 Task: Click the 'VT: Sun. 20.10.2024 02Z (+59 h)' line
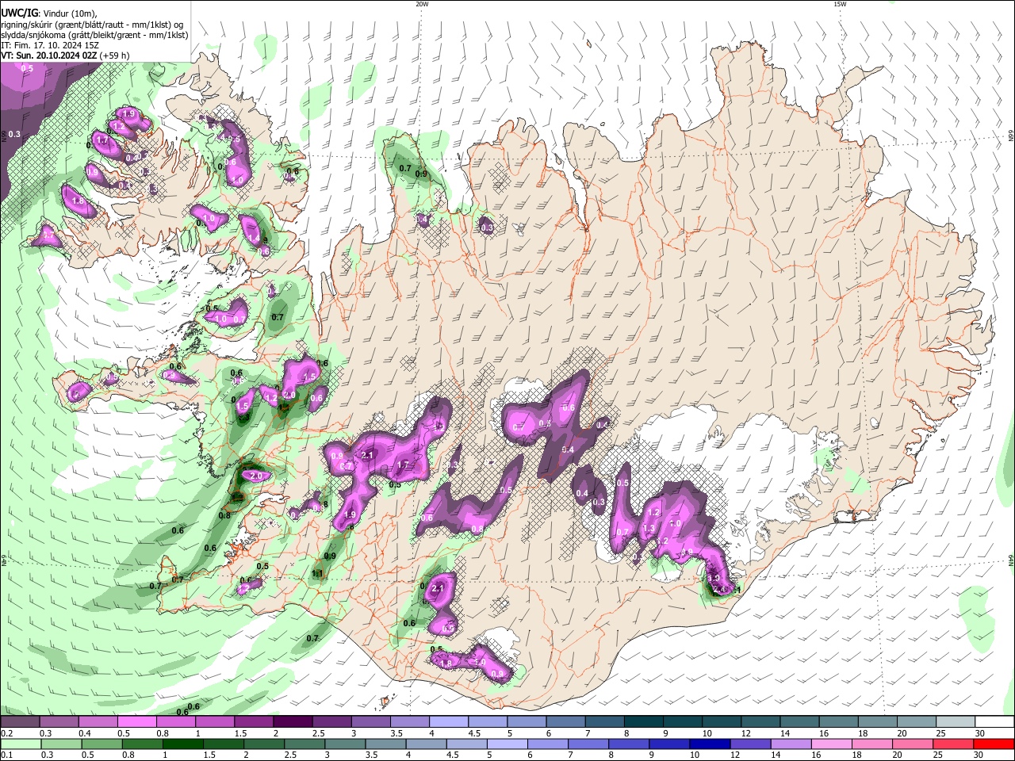click(x=65, y=56)
